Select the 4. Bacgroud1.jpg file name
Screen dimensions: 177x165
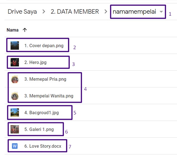pyautogui.click(x=41, y=113)
